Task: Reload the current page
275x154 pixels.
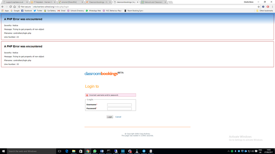Action: click(x=10, y=7)
